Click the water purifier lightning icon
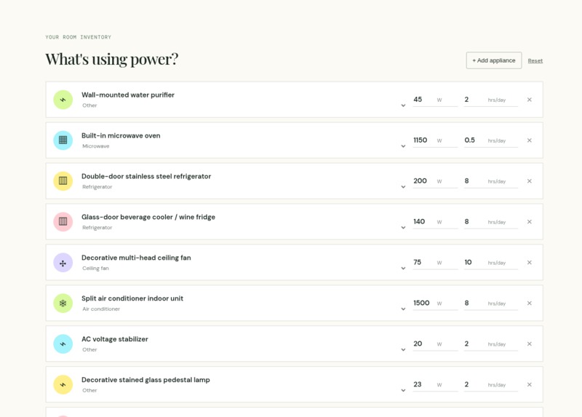The image size is (582, 417). tap(63, 100)
